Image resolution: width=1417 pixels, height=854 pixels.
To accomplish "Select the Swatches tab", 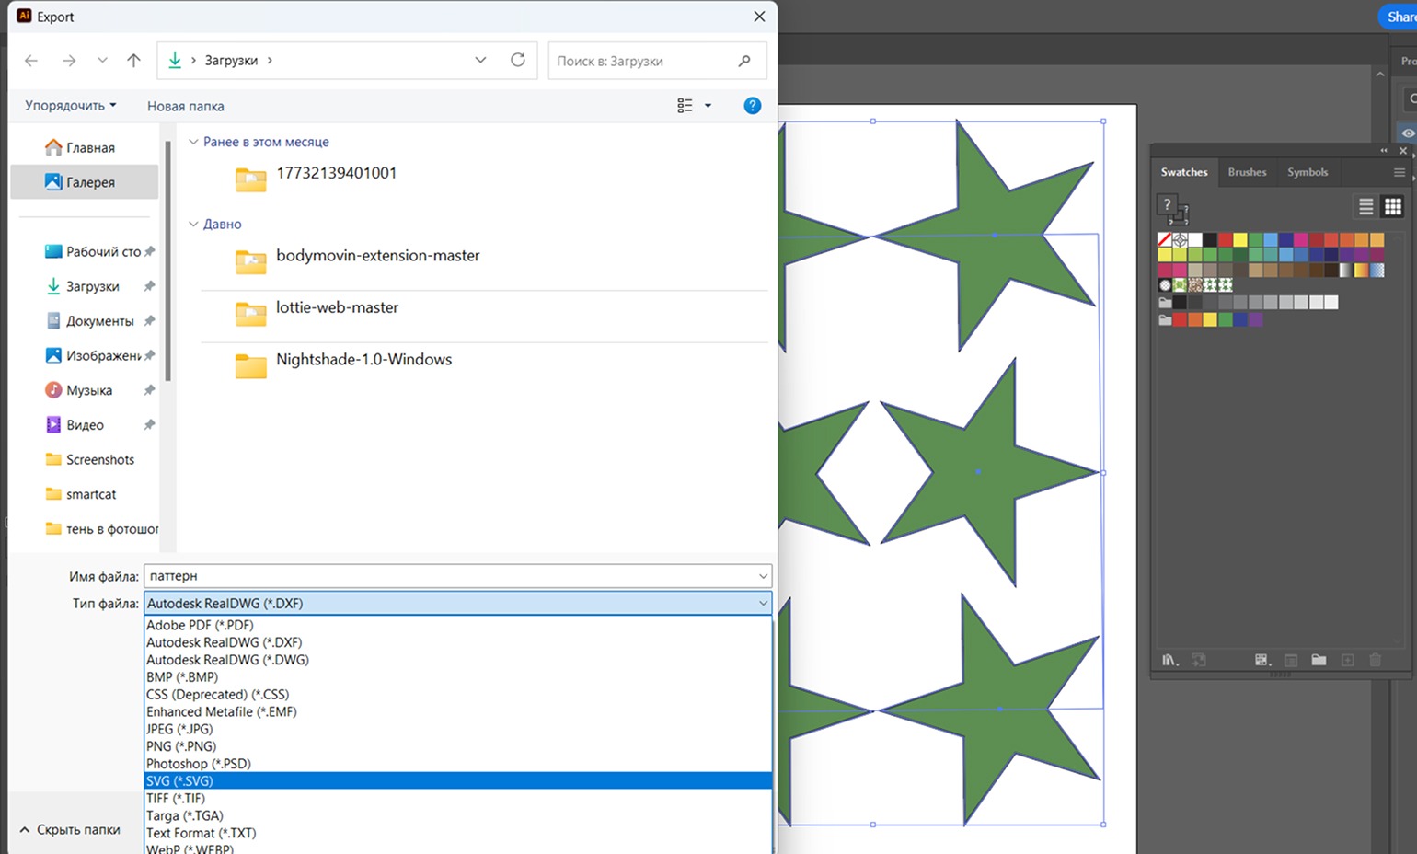I will tap(1184, 172).
